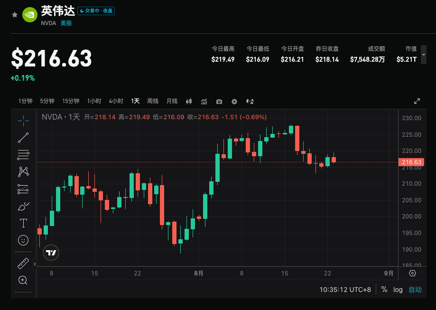436x310 pixels.
Task: Toggle log scale mode
Action: tap(398, 290)
